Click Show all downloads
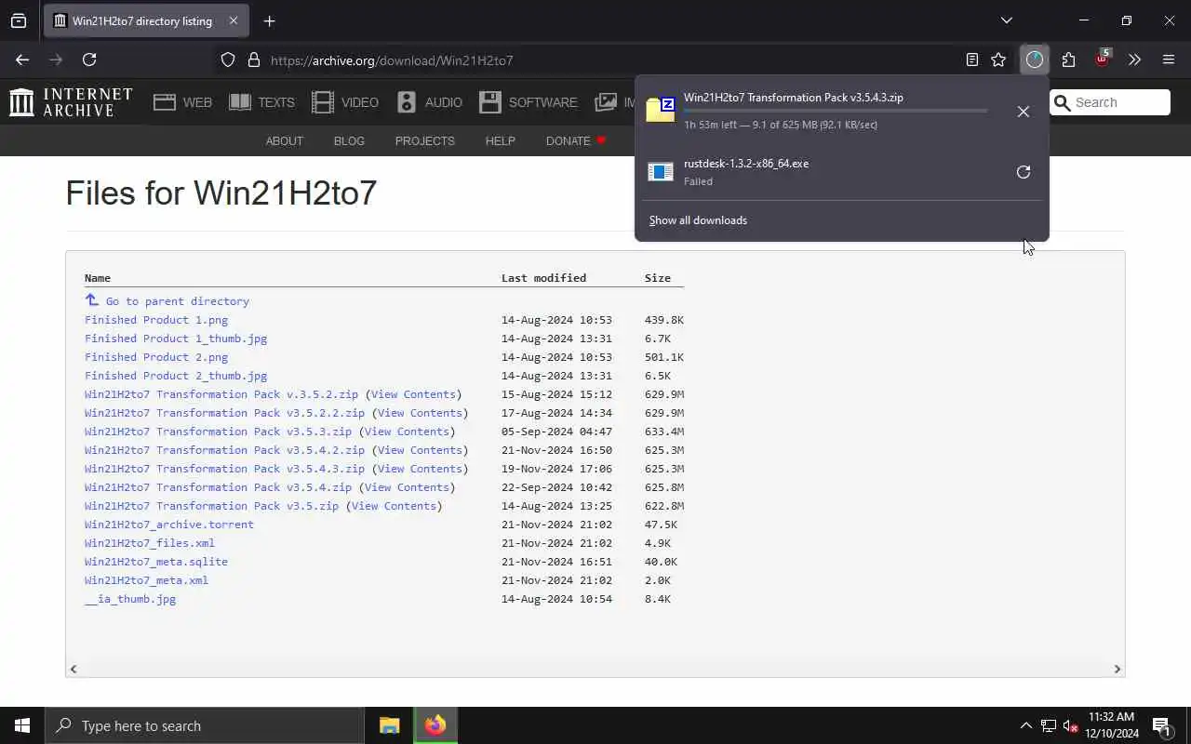The width and height of the screenshot is (1191, 744). pyautogui.click(x=698, y=220)
